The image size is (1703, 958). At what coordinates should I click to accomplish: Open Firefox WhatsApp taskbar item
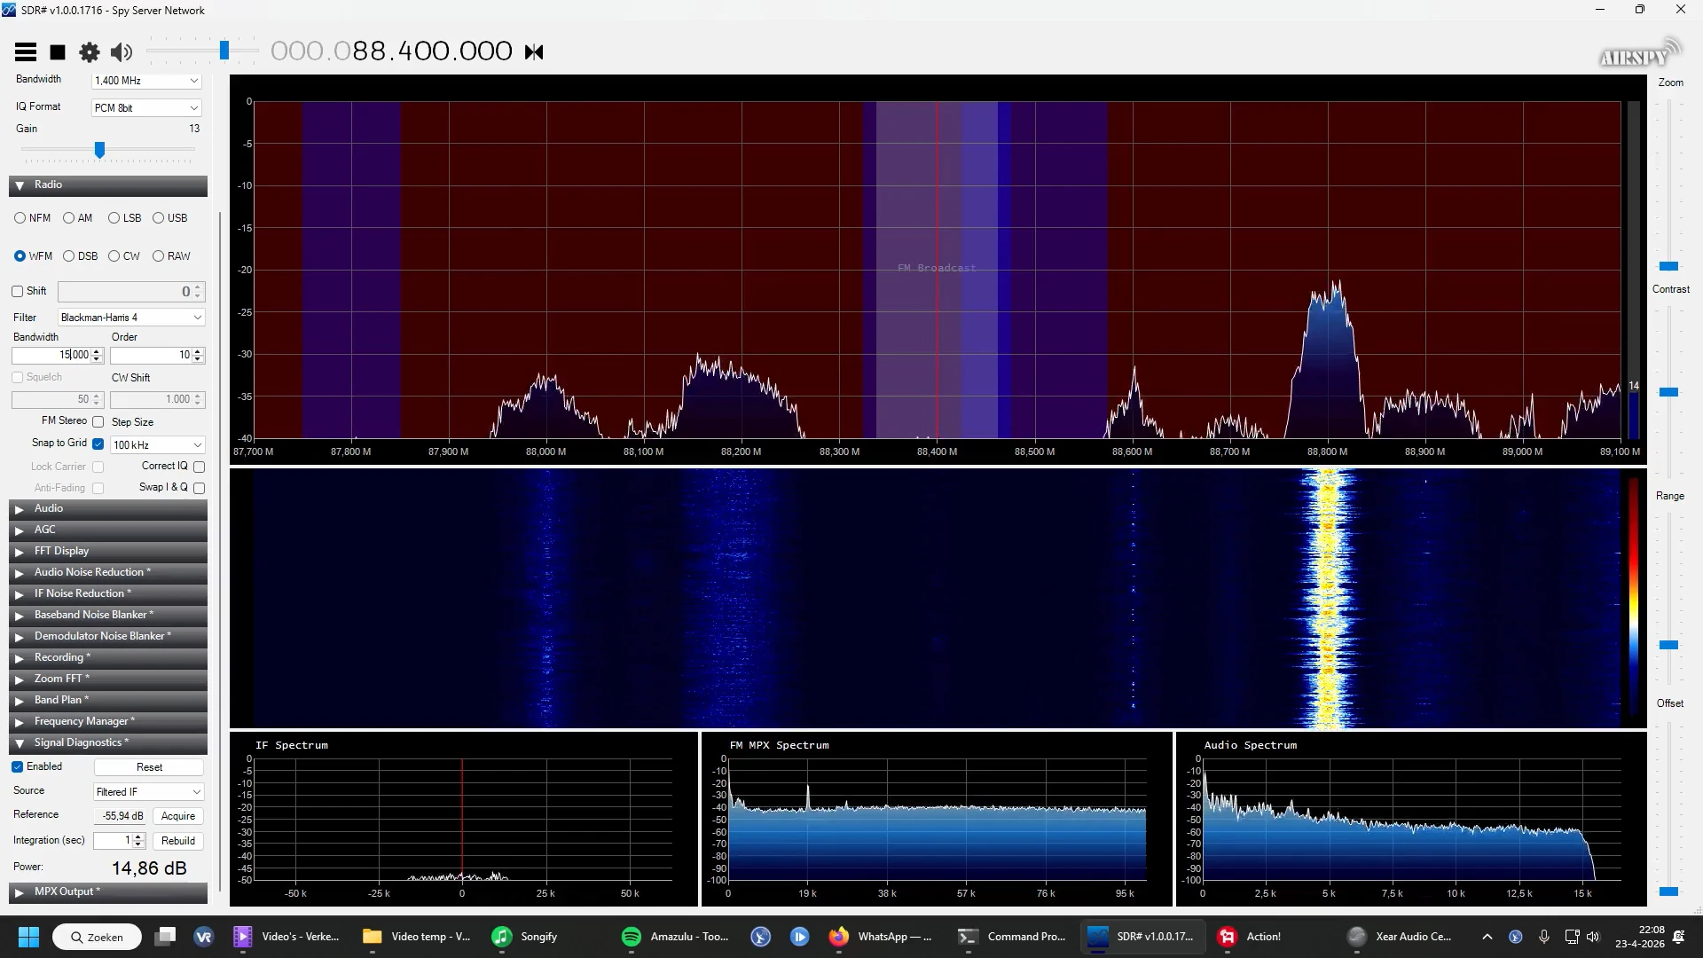tap(881, 937)
